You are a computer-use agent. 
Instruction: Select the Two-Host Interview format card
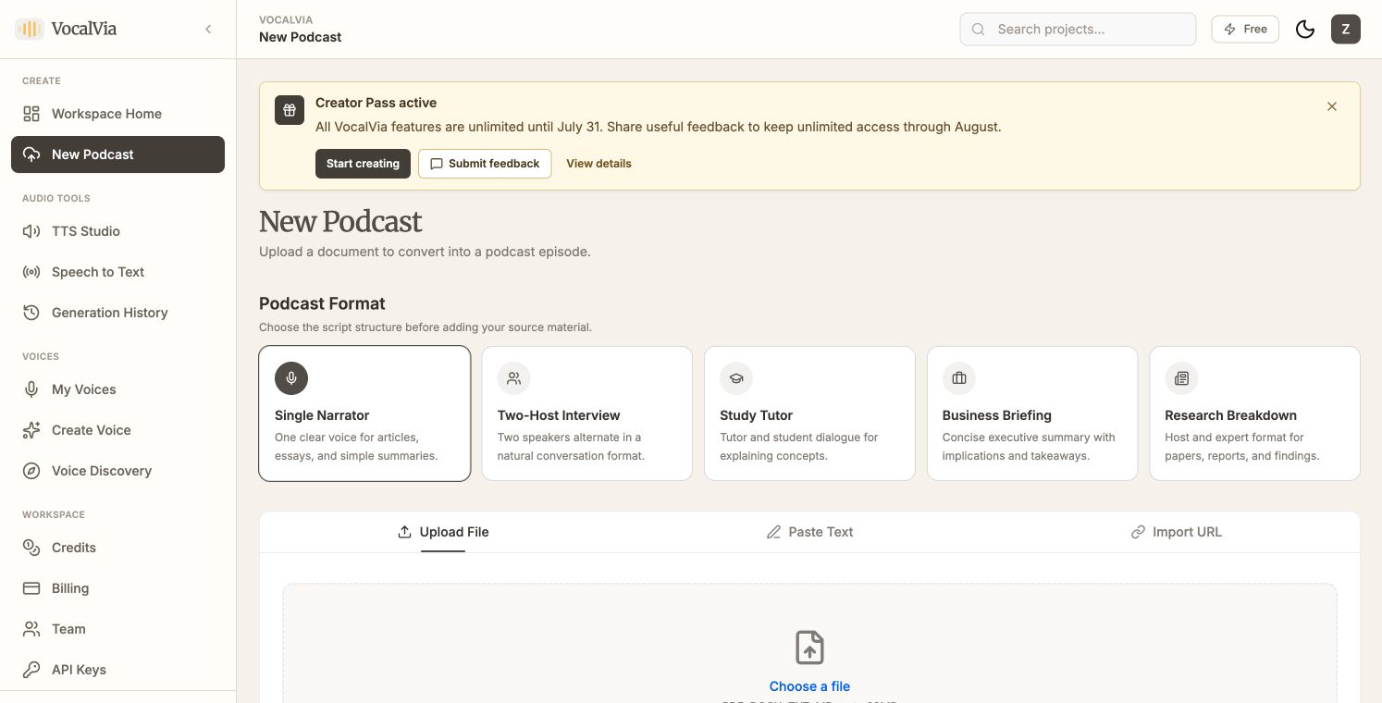[587, 413]
